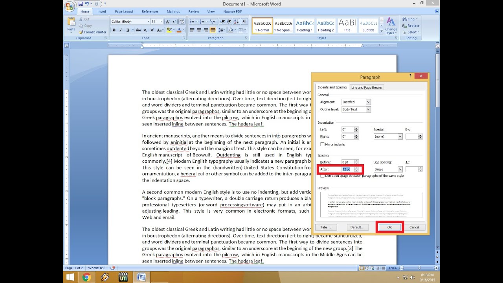The width and height of the screenshot is (503, 283).
Task: Toggle subscript formatting
Action: coord(145,30)
